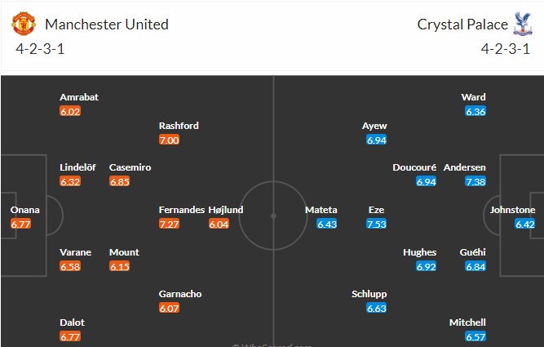Select player Andersen on the pitch
Screen dimensions: 544x347
coord(464,167)
